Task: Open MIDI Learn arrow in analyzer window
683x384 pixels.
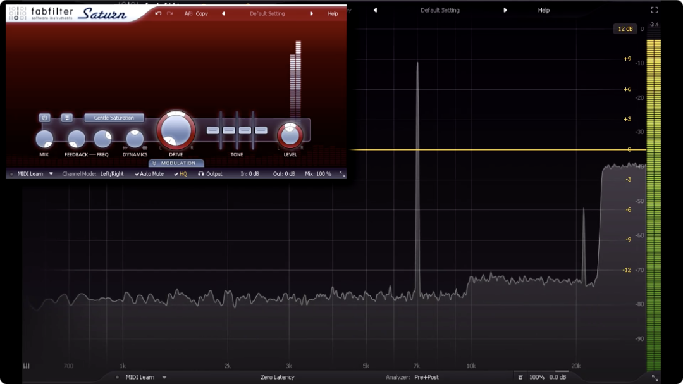Action: pos(164,377)
